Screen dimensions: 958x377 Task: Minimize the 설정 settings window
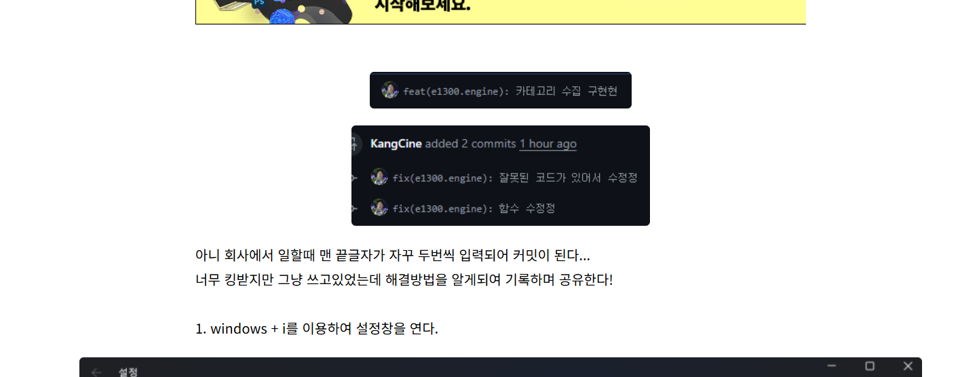832,366
